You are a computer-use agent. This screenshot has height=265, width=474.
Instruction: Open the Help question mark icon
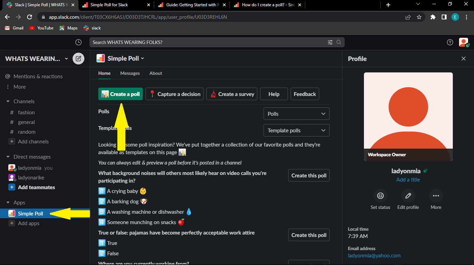coord(450,42)
